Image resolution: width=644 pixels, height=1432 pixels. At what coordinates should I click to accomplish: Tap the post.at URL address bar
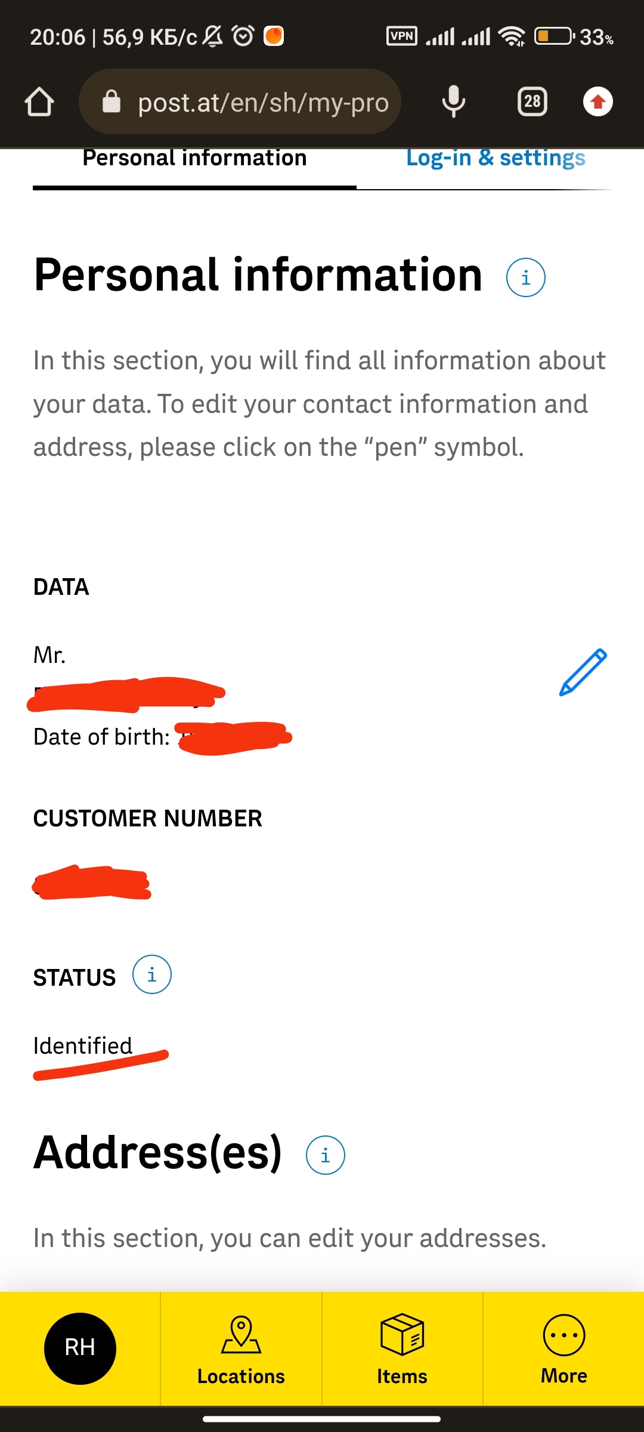point(262,103)
